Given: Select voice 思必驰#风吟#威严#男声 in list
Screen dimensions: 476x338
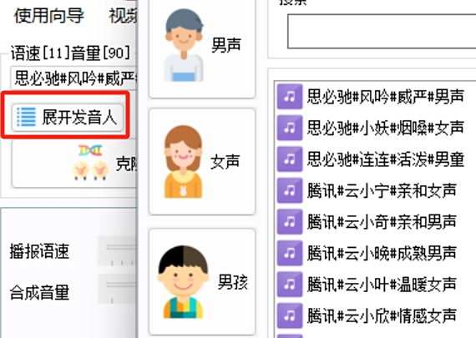Looking at the screenshot, I should (386, 97).
